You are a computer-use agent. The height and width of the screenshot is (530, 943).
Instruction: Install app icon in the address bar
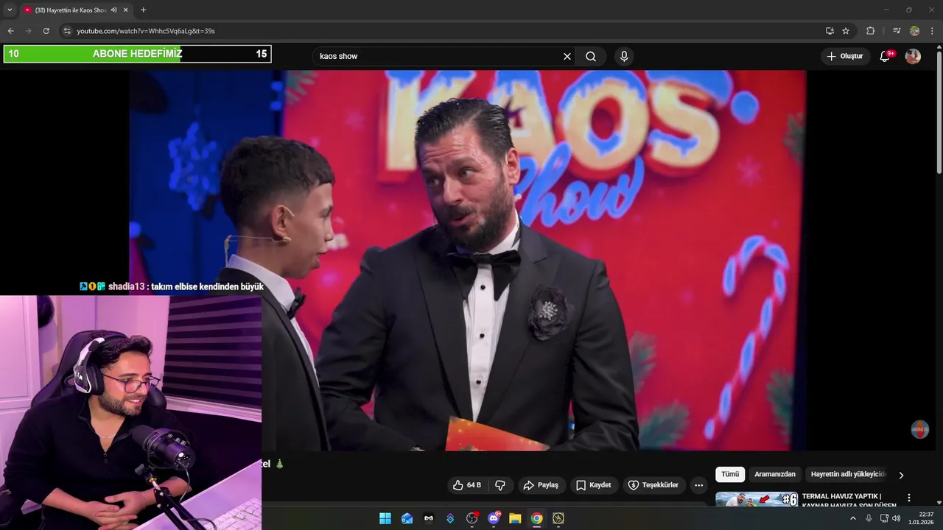click(830, 31)
